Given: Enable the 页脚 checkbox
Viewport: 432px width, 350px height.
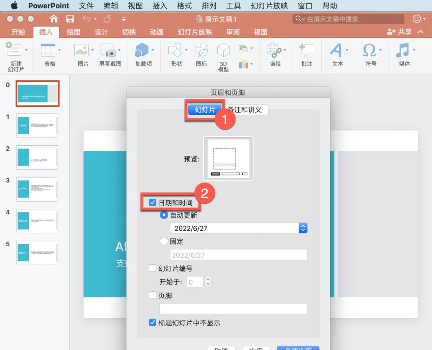Looking at the screenshot, I should coord(152,295).
